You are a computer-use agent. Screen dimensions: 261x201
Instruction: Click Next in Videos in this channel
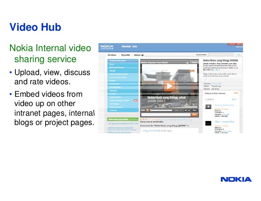234,99
